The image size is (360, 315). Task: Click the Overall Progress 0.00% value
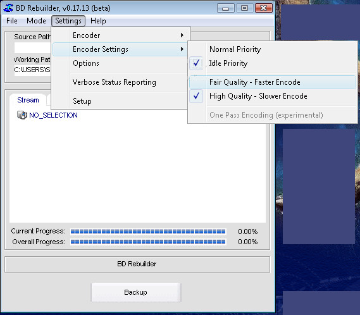[x=248, y=242]
